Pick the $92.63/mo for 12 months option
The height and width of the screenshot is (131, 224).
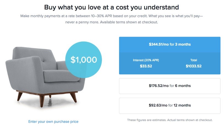(x=170, y=106)
